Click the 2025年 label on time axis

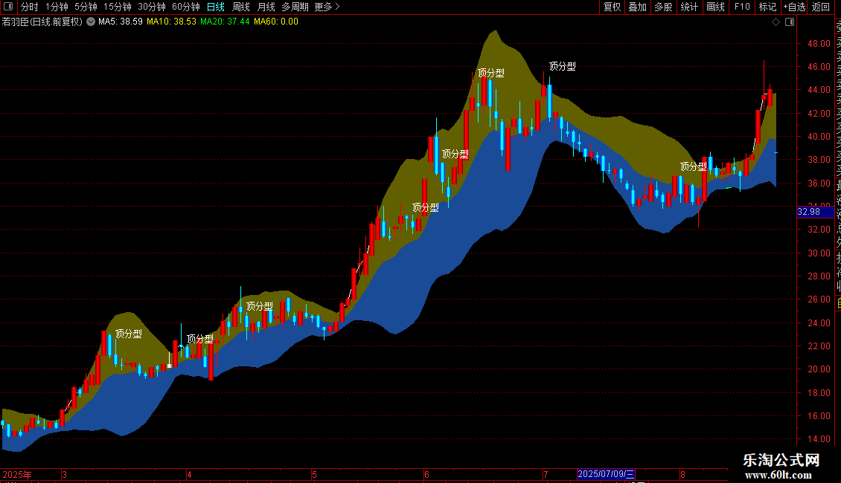click(x=17, y=474)
